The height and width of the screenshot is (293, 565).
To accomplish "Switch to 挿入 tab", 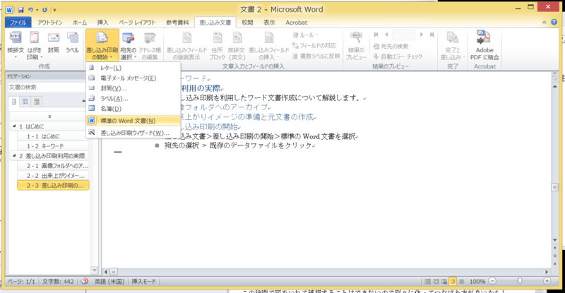I will (x=102, y=23).
